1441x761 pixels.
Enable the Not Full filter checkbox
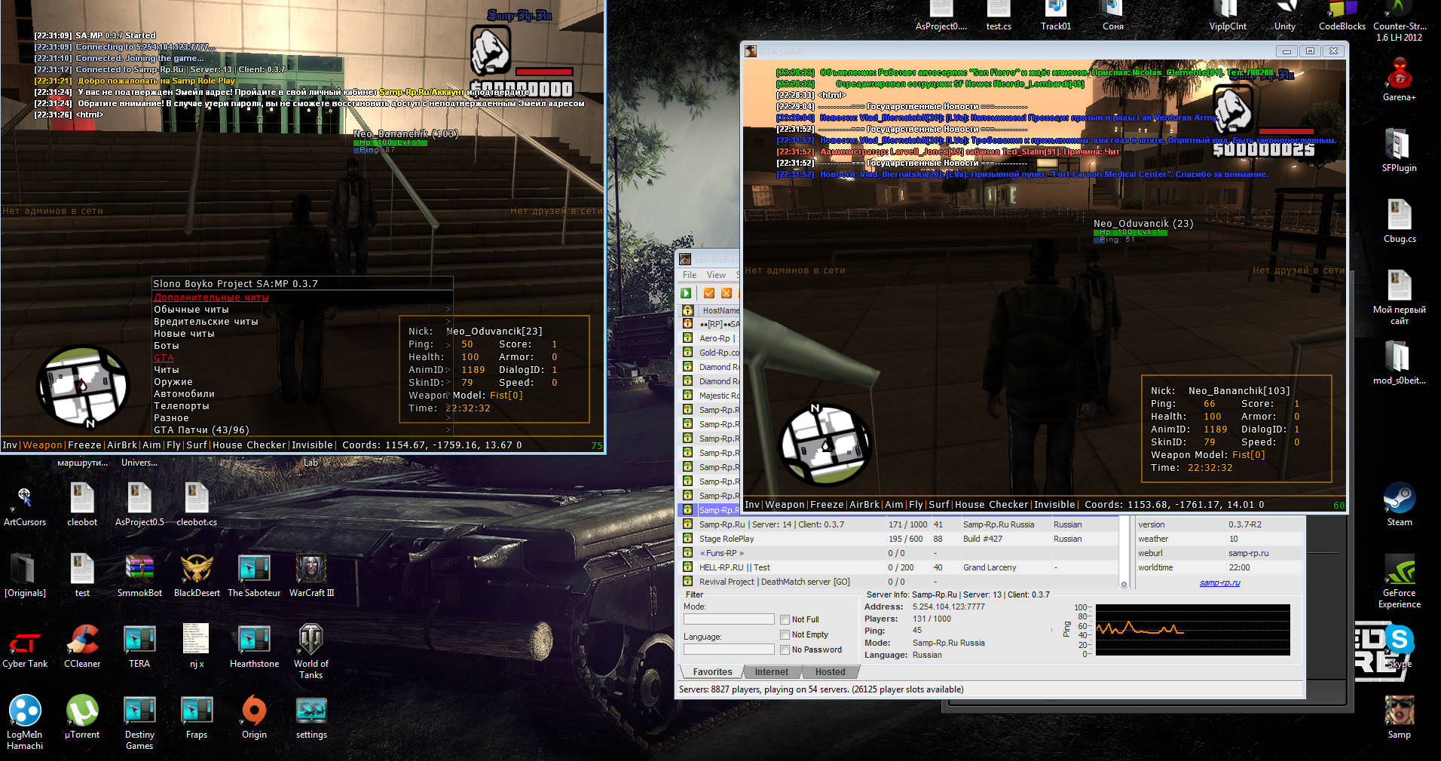[x=785, y=619]
